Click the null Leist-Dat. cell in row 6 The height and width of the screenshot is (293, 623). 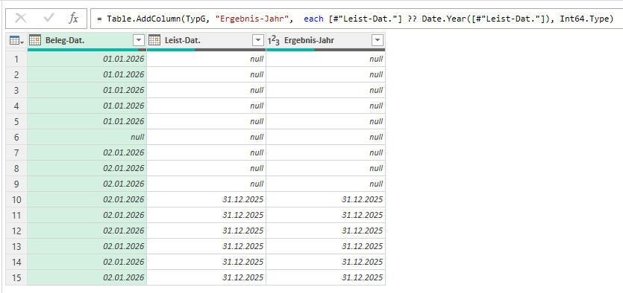(206, 137)
